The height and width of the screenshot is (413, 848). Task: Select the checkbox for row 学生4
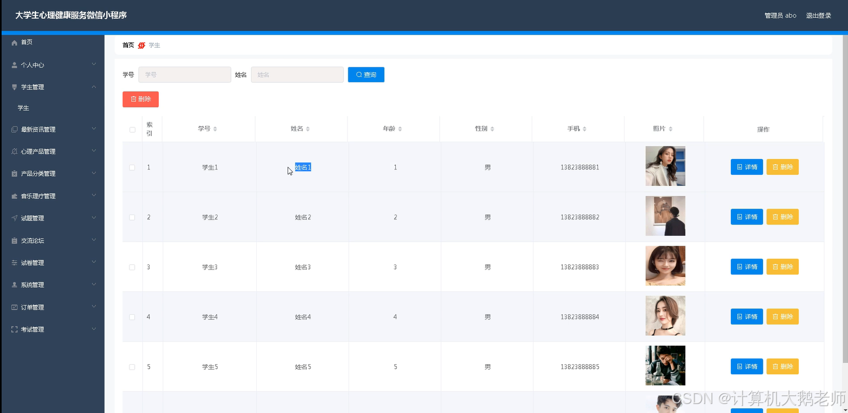132,317
